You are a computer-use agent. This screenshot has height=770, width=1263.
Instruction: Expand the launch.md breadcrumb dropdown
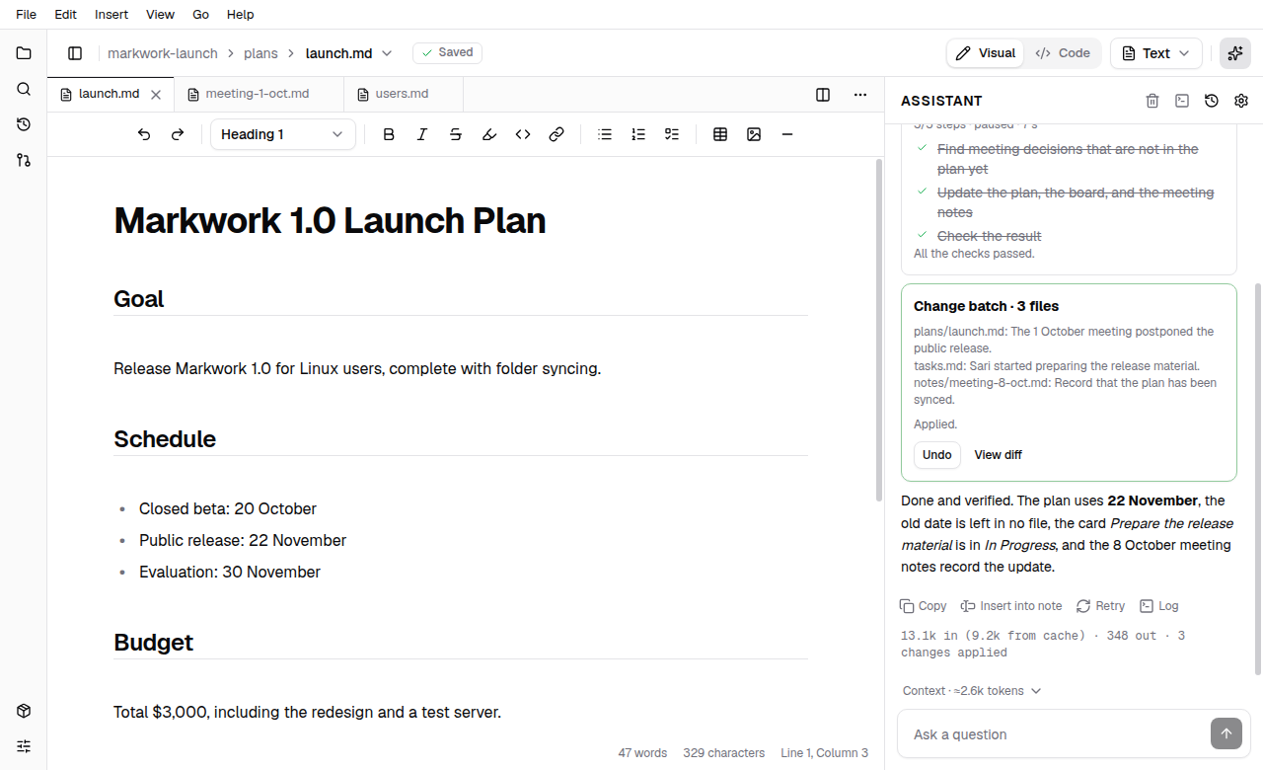click(x=387, y=53)
